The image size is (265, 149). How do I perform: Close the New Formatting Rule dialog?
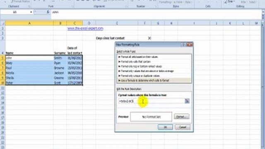click(x=190, y=45)
